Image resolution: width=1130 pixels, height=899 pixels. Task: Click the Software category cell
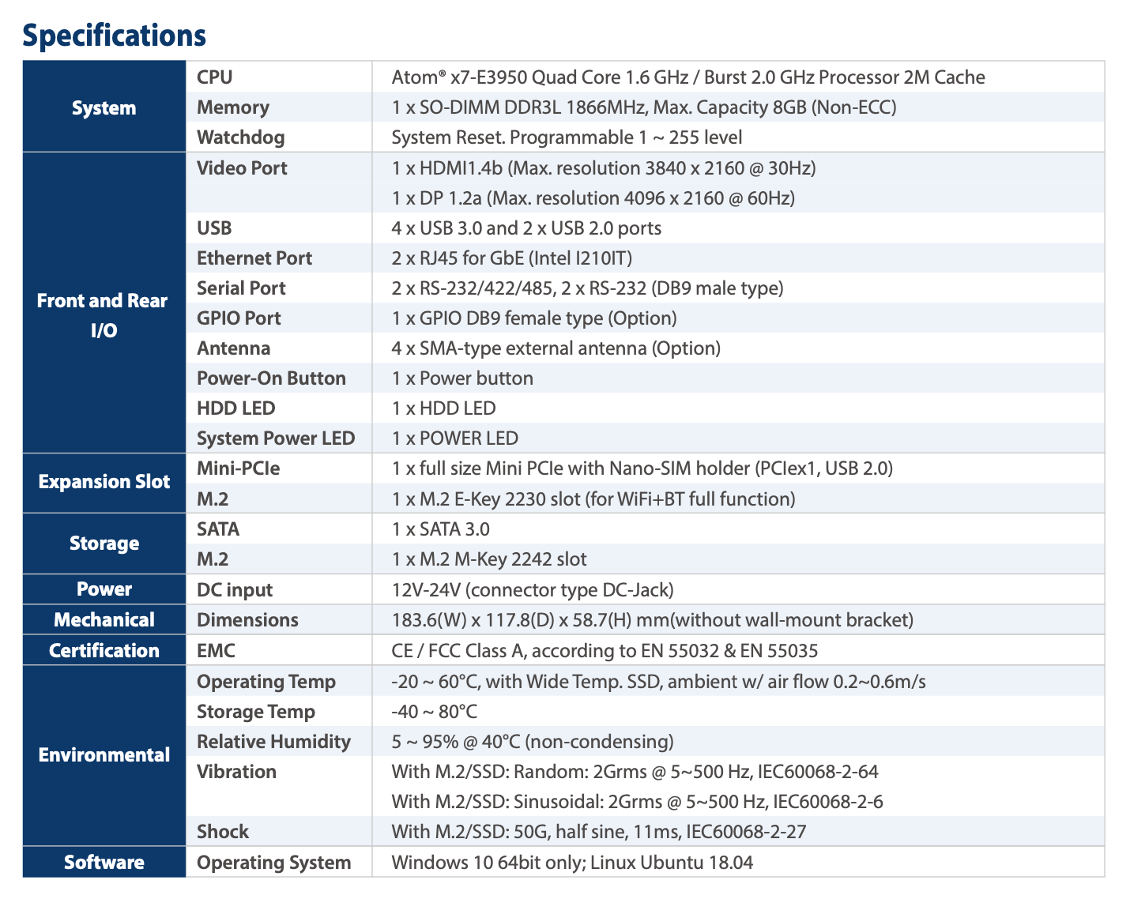click(104, 862)
